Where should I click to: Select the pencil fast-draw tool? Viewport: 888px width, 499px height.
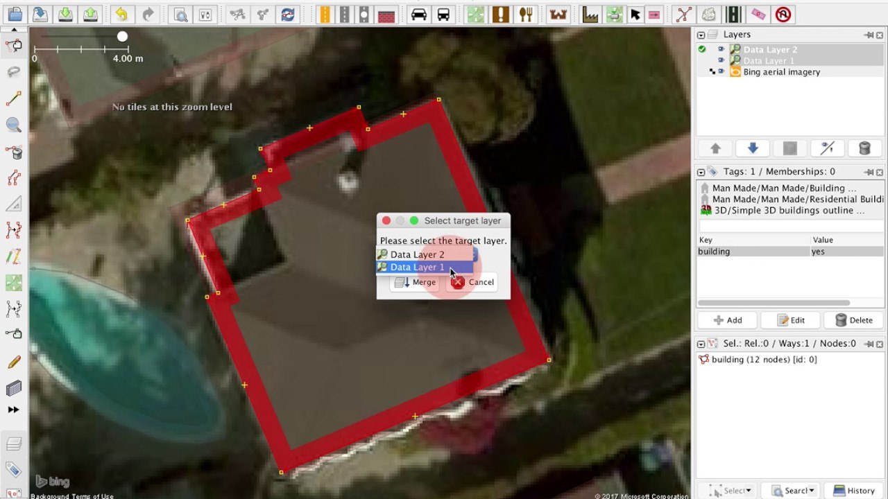click(13, 362)
